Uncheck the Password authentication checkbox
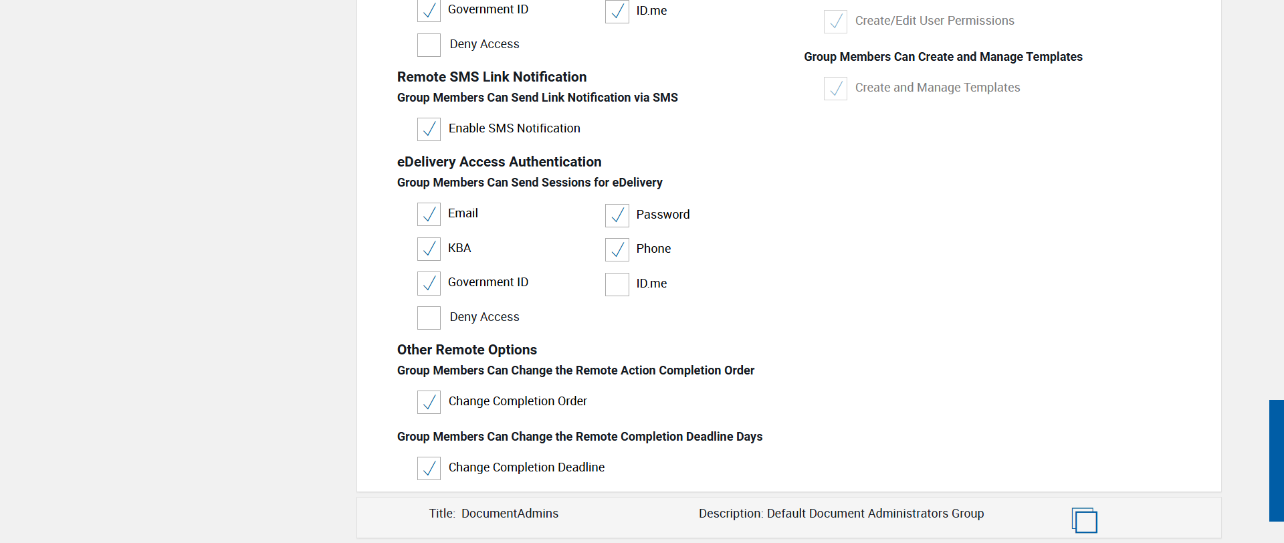 pos(617,215)
